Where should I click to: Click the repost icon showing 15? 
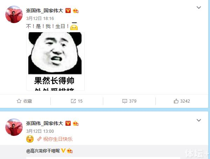(x=73, y=101)
